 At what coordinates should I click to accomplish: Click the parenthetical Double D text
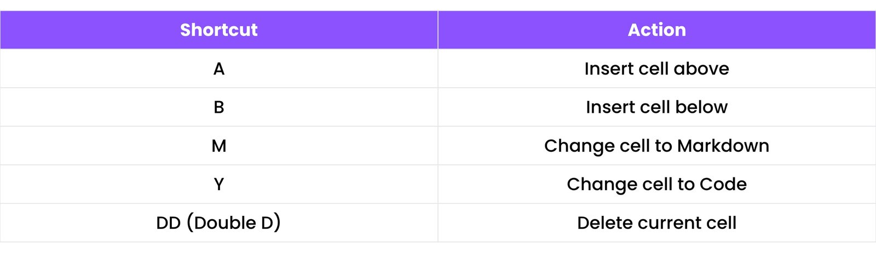point(234,223)
